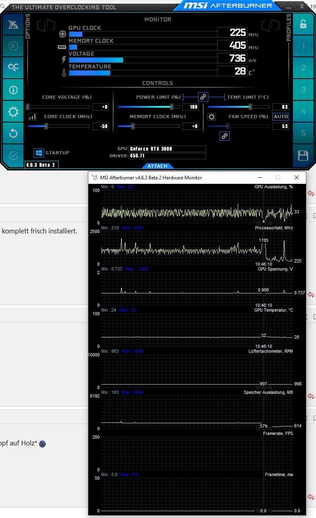Viewport: 316px width, 518px height.
Task: Open fan speed settings gear
Action: point(211,116)
